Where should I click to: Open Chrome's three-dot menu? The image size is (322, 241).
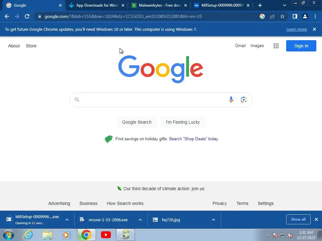click(315, 16)
